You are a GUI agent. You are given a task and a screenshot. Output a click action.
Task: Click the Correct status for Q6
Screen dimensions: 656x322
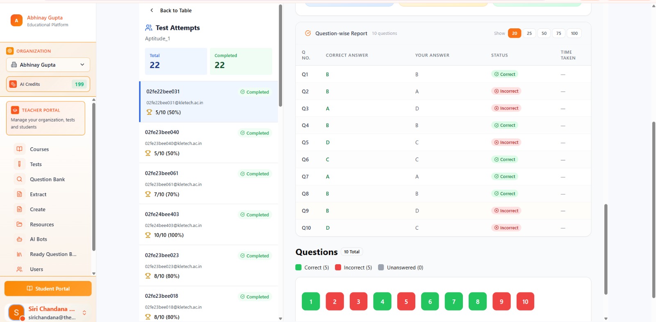tap(505, 160)
